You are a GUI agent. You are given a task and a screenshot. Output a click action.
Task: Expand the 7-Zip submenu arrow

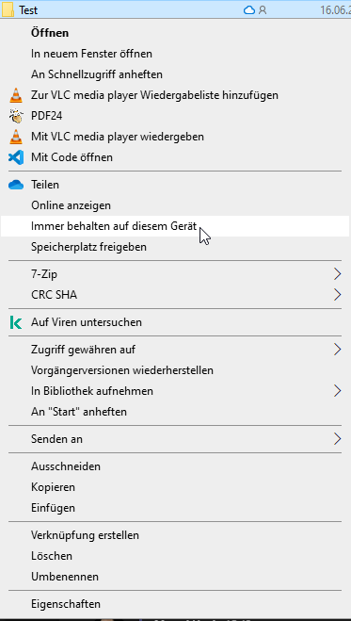pyautogui.click(x=337, y=274)
